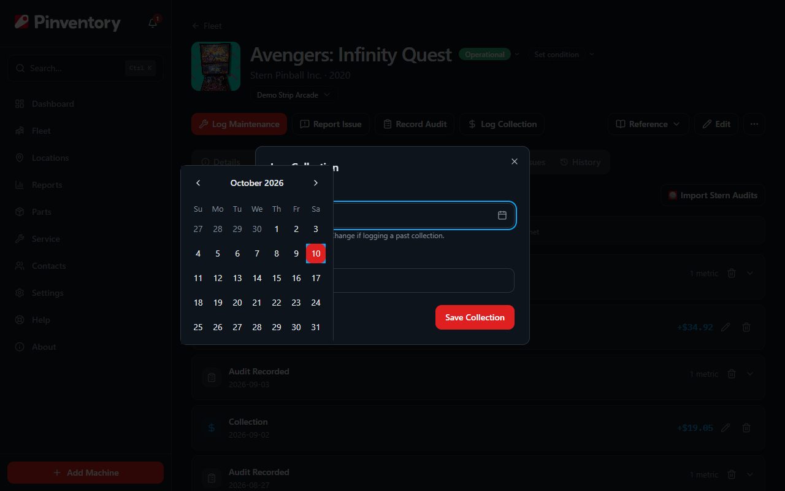Click the Add Machine button
The image size is (785, 491).
[85, 473]
